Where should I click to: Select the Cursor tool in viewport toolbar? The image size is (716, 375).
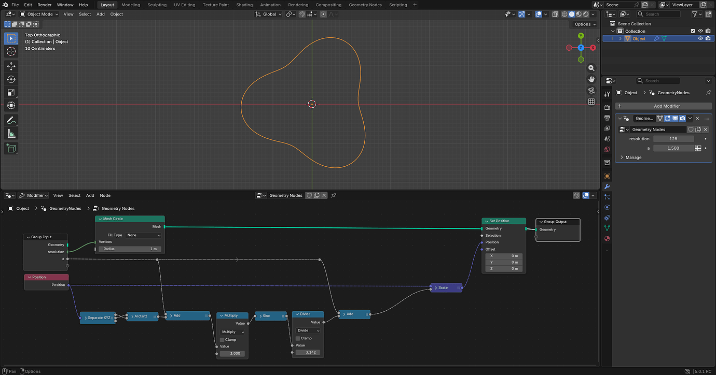coord(11,52)
